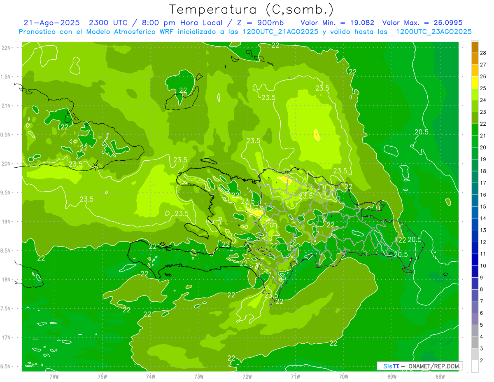The width and height of the screenshot is (494, 382).
Task: Click the "74W" longitude axis label
Action: pos(151,376)
